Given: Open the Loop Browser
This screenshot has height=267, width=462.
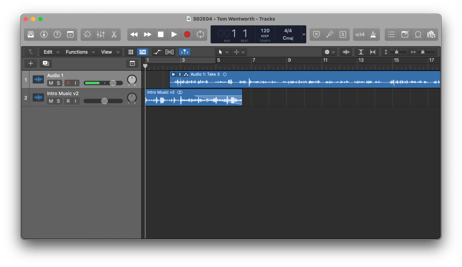Looking at the screenshot, I should coord(418,34).
